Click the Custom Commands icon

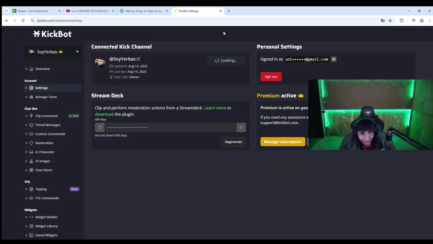click(x=31, y=134)
